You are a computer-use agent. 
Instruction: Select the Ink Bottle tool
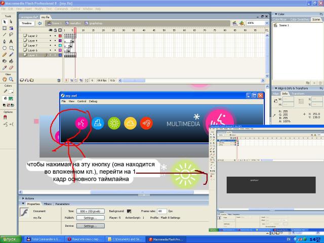click(5, 61)
